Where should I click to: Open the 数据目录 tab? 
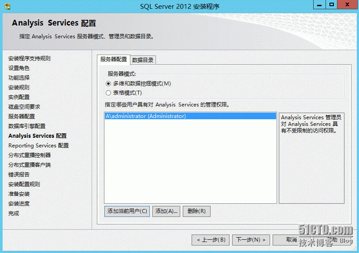click(143, 60)
